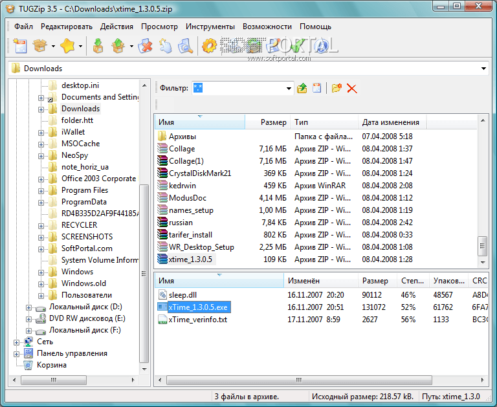Sort folder list by Тип column
Viewport: 497px width, 407px height.
tap(324, 122)
